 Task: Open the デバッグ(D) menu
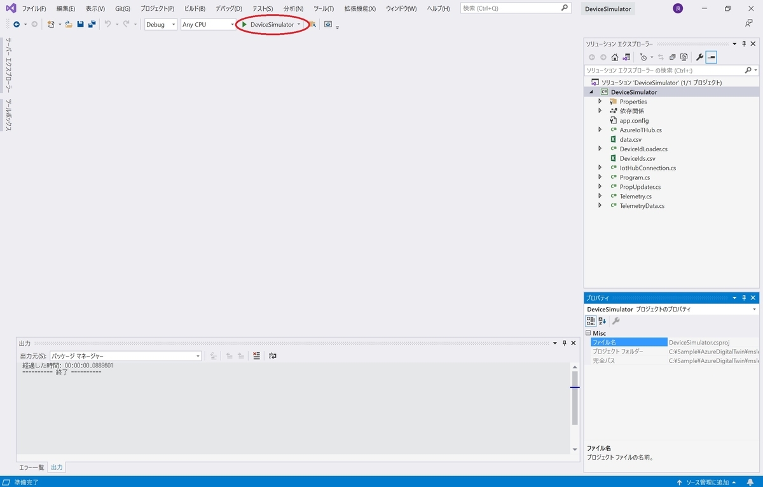[x=229, y=8]
